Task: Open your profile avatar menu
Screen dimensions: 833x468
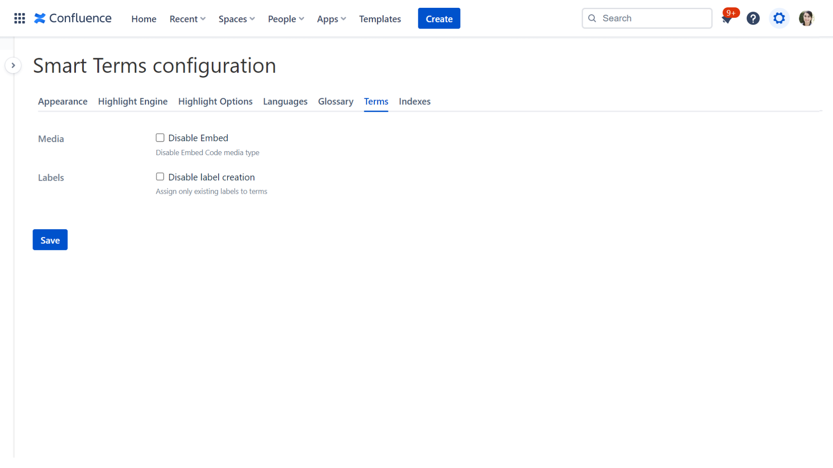Action: [807, 18]
